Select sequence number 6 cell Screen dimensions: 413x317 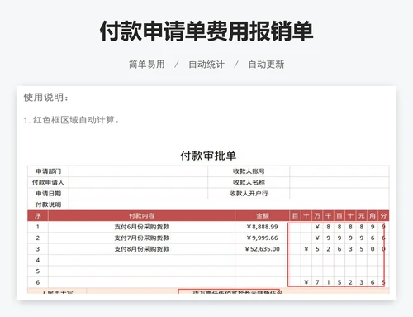pos(38,282)
